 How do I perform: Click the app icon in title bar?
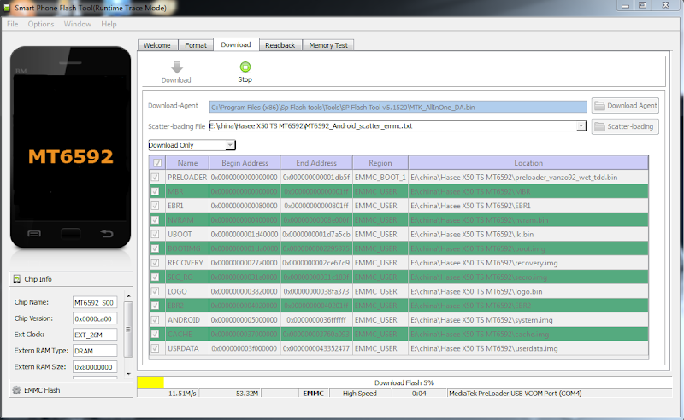pyautogui.click(x=7, y=8)
